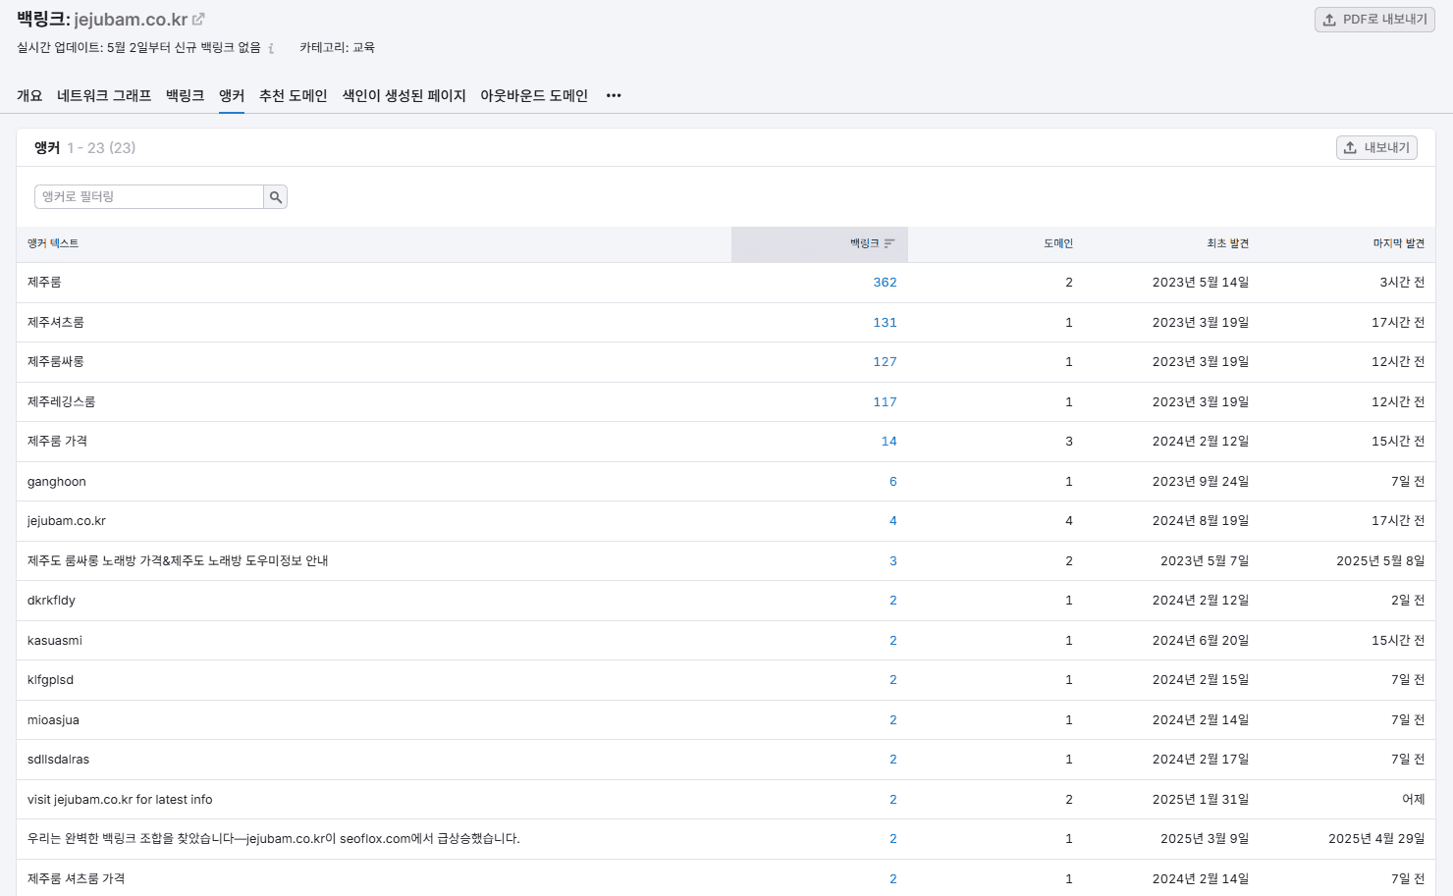1453x896 pixels.
Task: Click the last-seen date 2025년 4월 29일
Action: click(1376, 839)
